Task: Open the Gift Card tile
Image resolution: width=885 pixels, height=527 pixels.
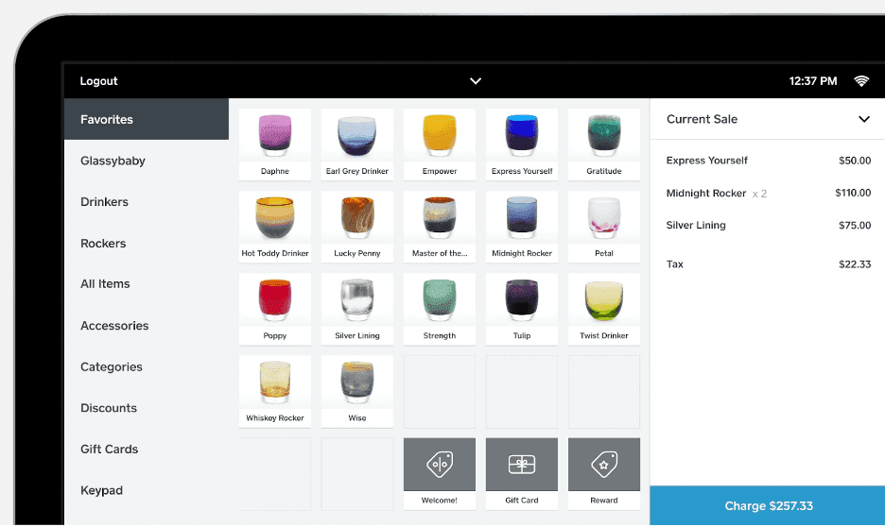Action: (x=522, y=474)
